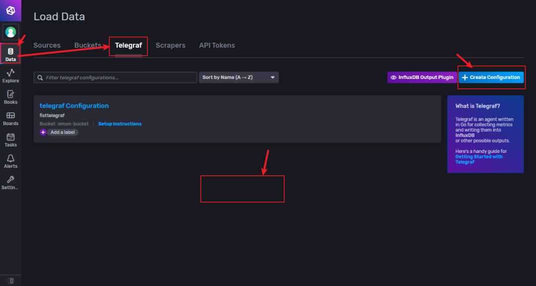Open the Tasks calendar icon
Image resolution: width=536 pixels, height=286 pixels.
coord(10,139)
